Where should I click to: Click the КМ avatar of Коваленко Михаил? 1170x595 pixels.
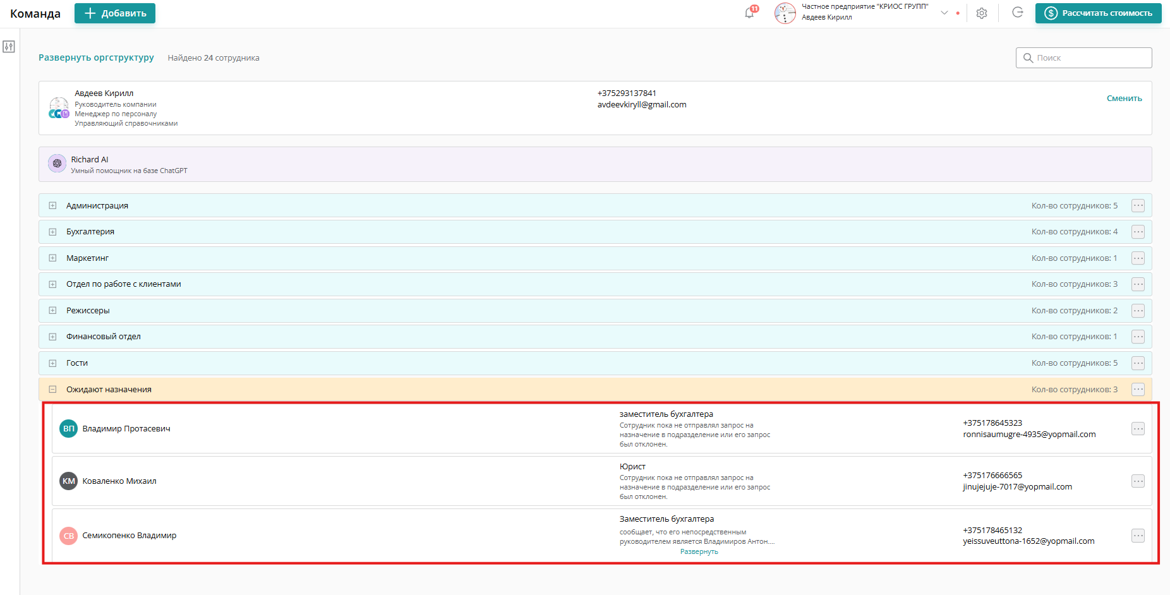click(x=68, y=481)
